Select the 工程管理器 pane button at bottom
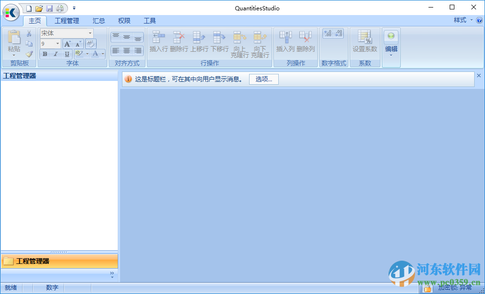The width and height of the screenshot is (485, 294). tap(59, 261)
